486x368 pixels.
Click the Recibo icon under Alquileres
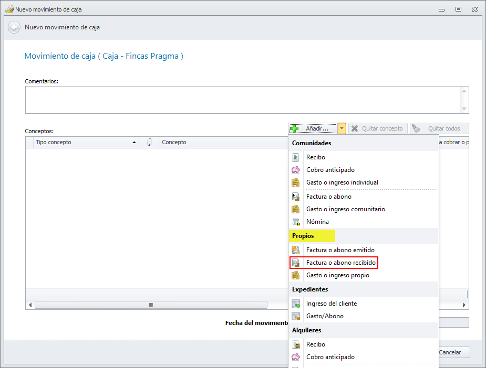coord(296,344)
